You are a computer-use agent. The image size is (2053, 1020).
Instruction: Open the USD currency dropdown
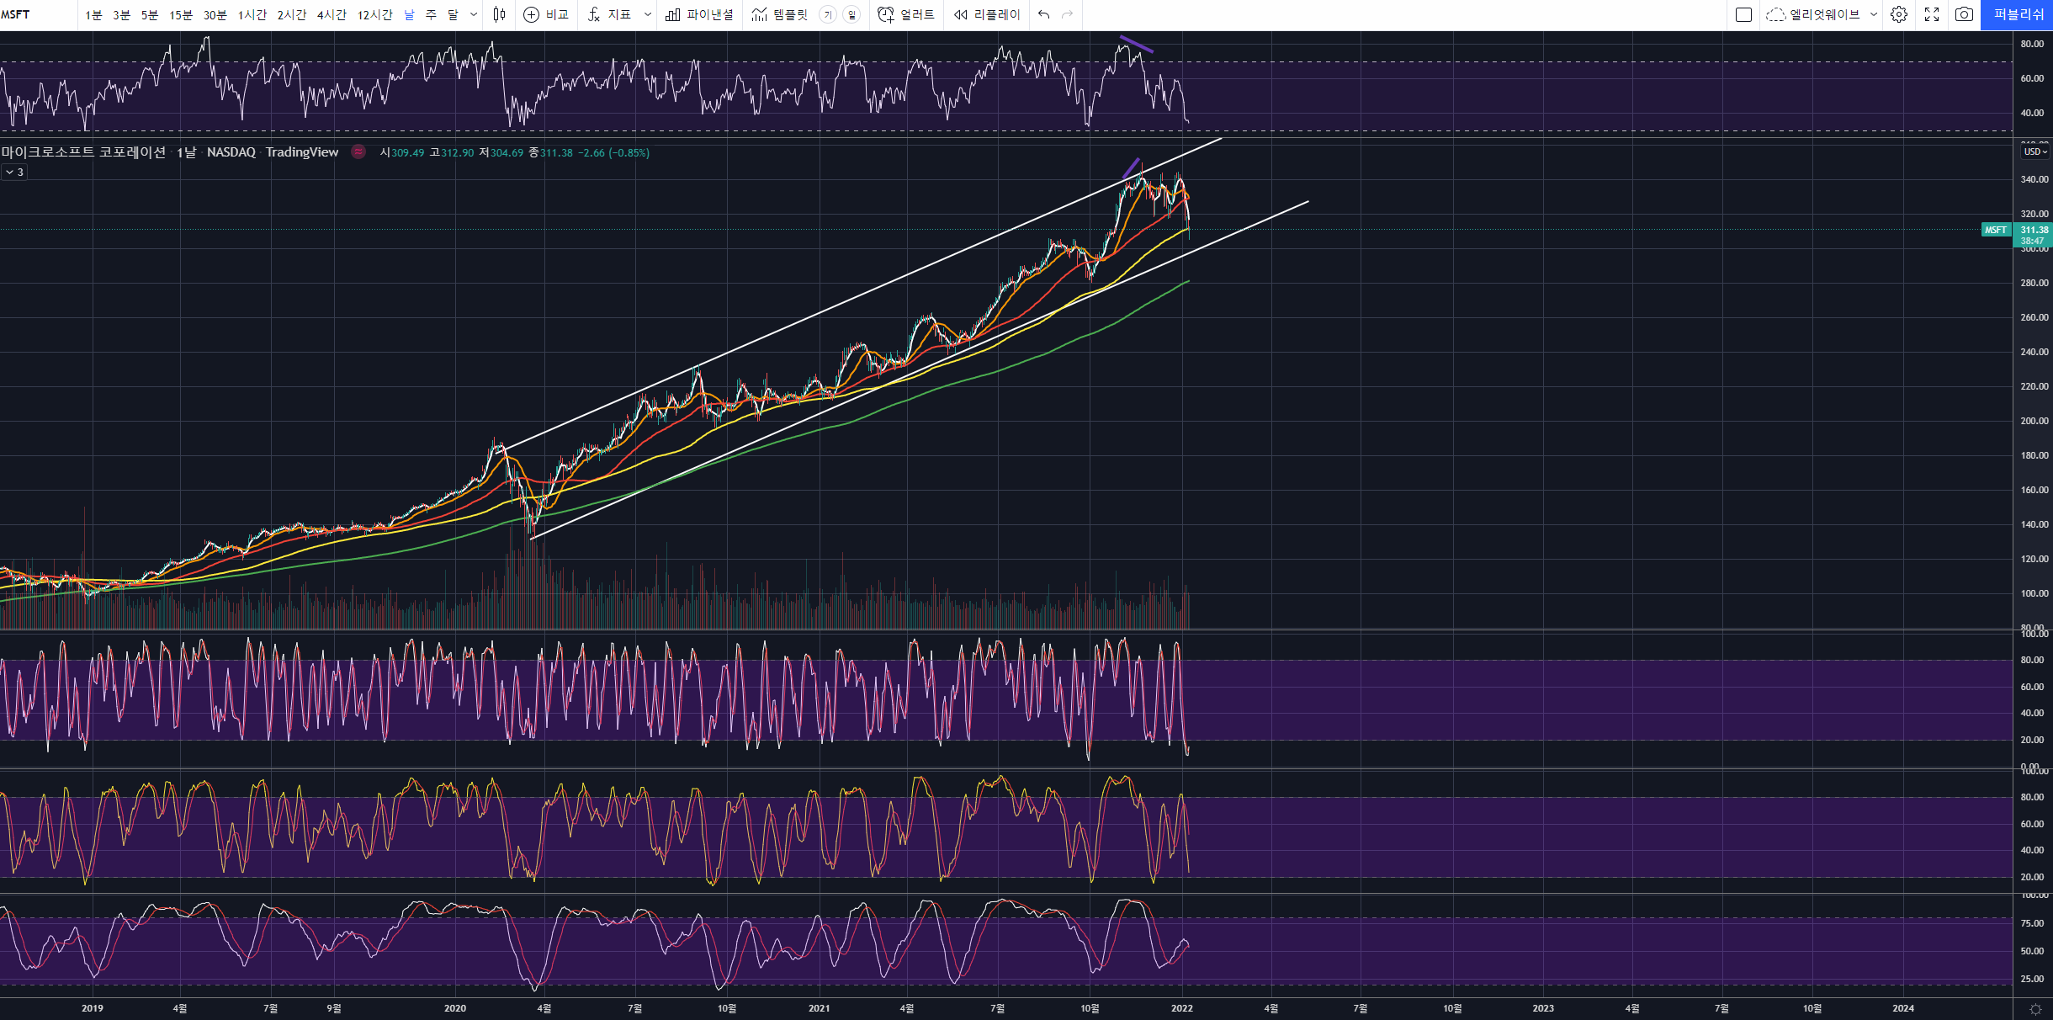(x=2035, y=151)
